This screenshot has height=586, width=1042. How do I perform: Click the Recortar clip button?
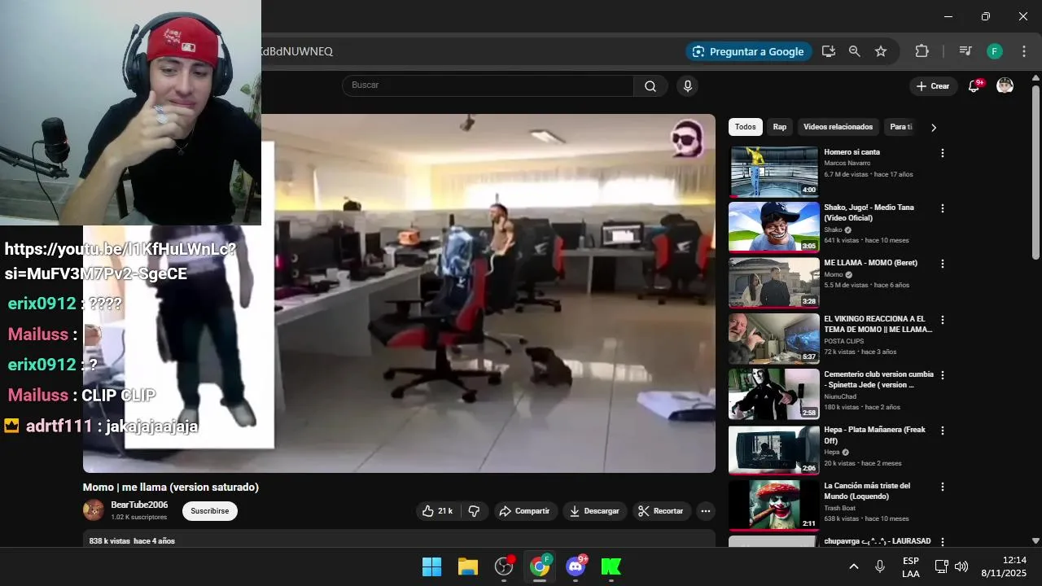(x=661, y=511)
